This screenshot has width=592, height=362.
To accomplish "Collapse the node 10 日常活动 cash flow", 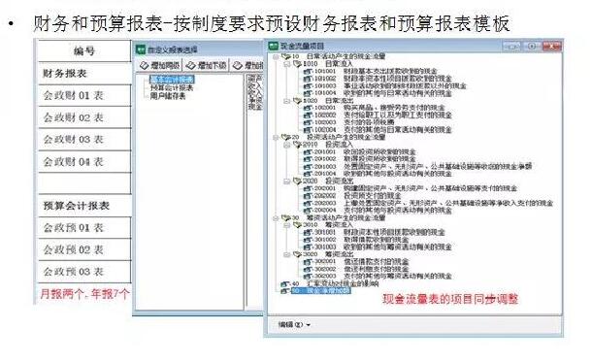I will [x=276, y=56].
